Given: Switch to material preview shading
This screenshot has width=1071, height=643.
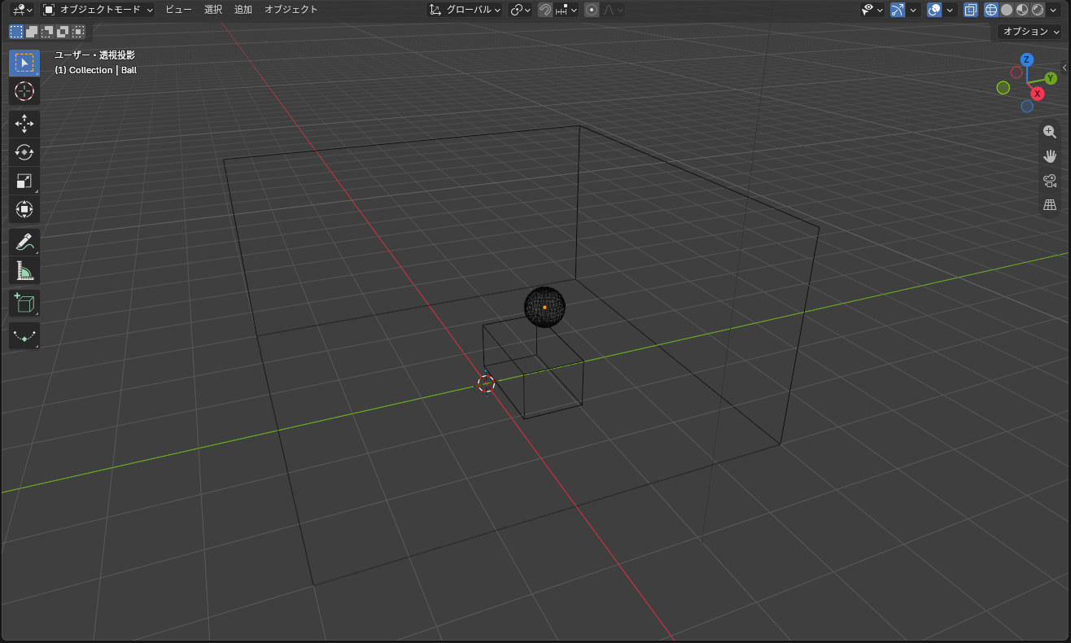Looking at the screenshot, I should 1022,10.
